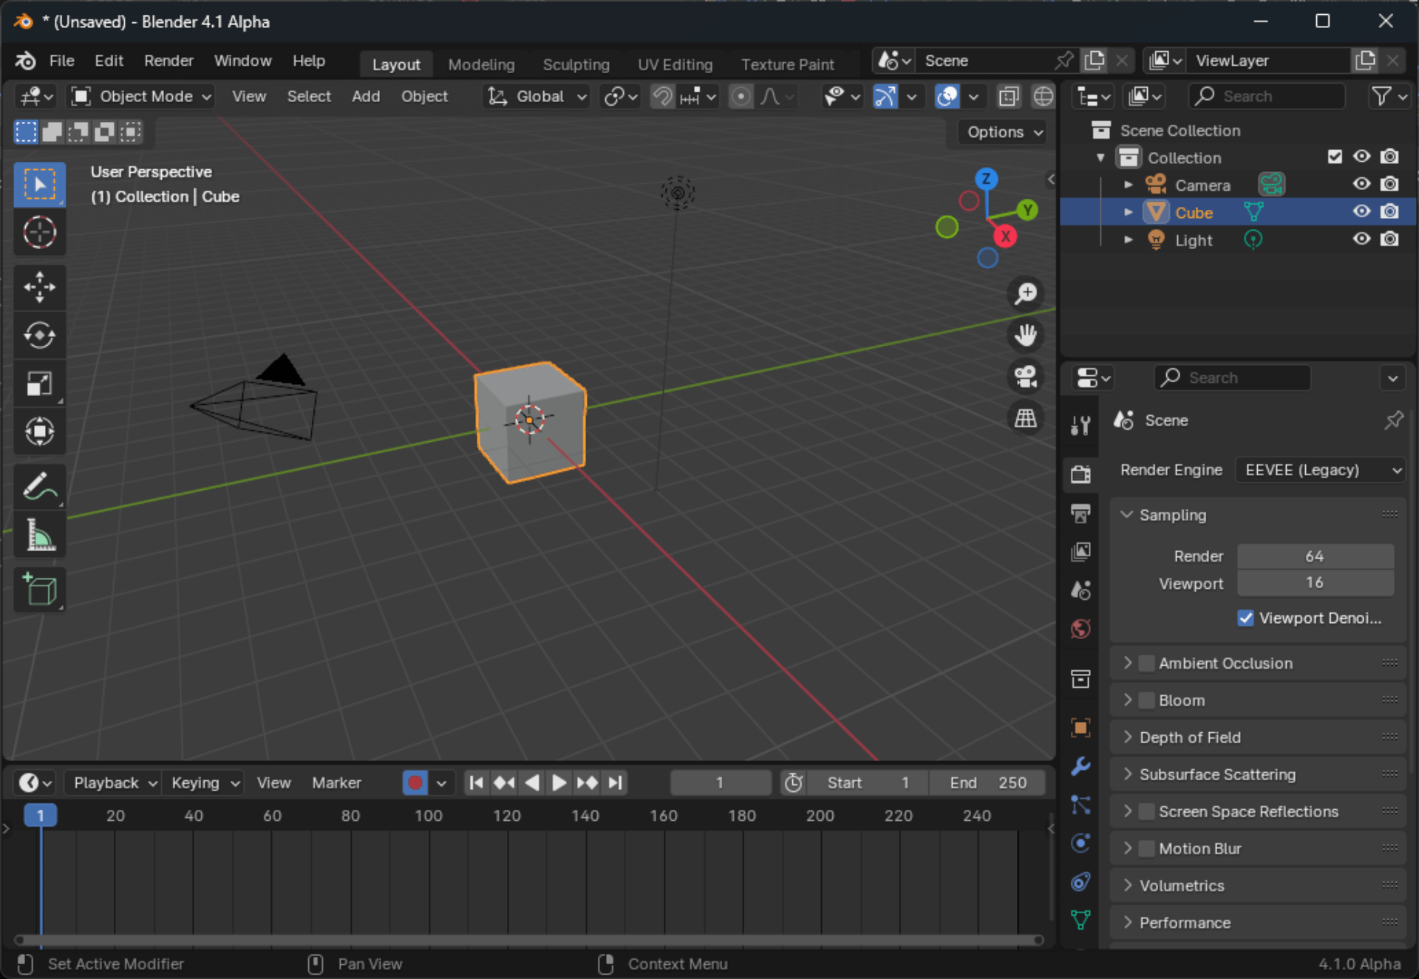Screen dimensions: 1419x979
Task: Expand the Camera item in outliner
Action: coord(1129,184)
